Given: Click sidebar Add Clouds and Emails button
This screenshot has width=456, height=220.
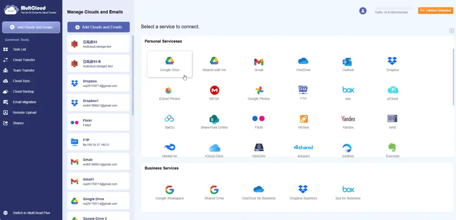Looking at the screenshot, I should point(31,27).
